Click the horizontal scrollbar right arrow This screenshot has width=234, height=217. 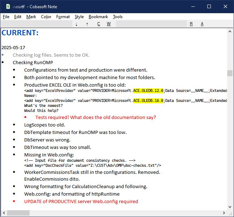pos(224,213)
